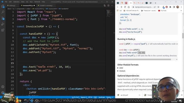This screenshot has width=184, height=103.
Task: Click the compare changes icon in the editor toolbar
Action: [105, 5]
